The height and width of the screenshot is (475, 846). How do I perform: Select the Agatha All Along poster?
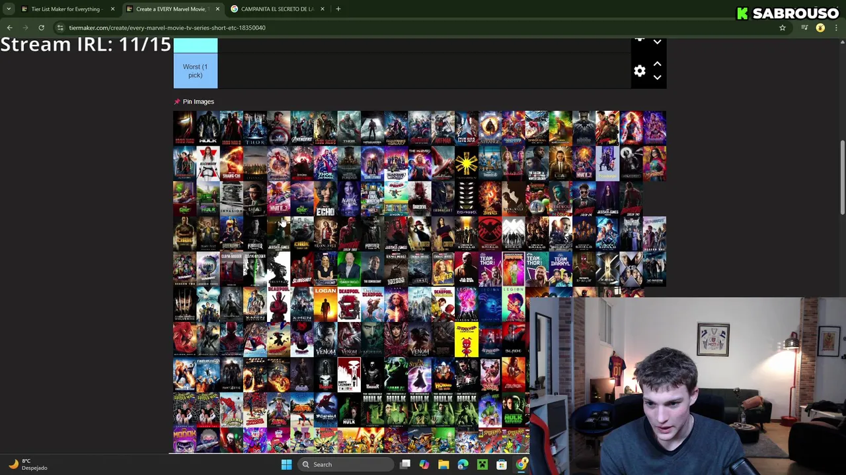click(x=349, y=199)
